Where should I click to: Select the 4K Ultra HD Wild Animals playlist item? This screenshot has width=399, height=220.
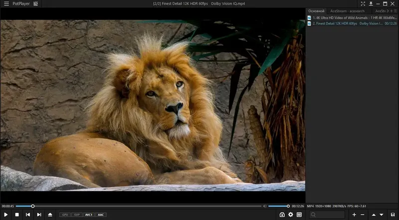pos(352,18)
